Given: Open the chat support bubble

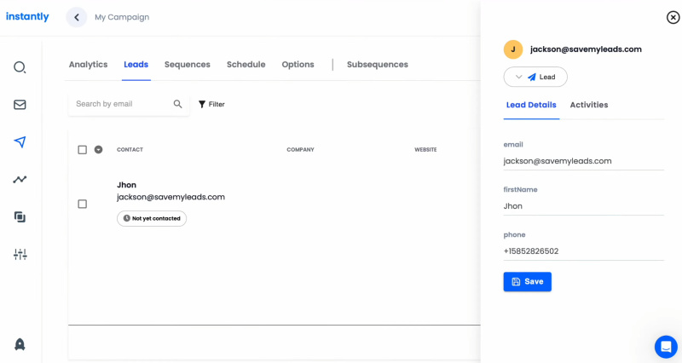Looking at the screenshot, I should 666,347.
